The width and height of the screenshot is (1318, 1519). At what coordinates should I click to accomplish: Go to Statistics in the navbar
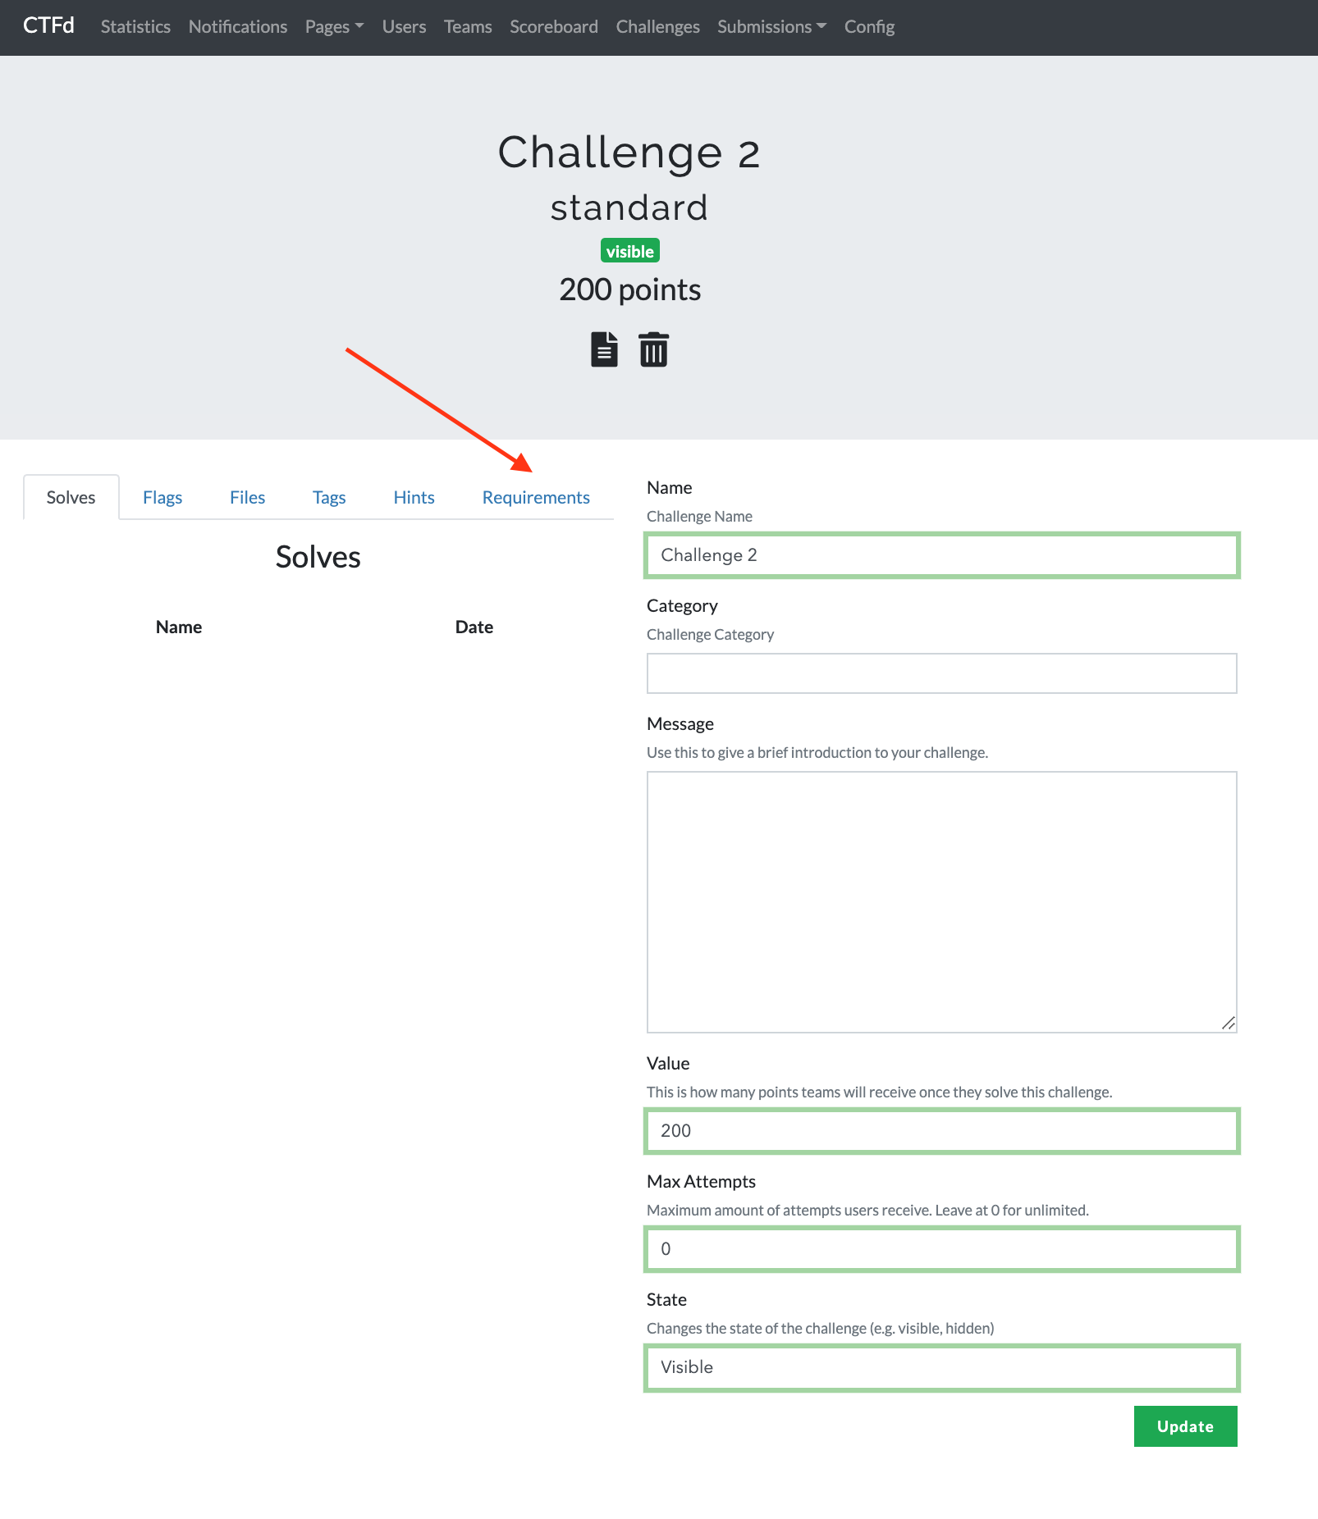(x=135, y=26)
